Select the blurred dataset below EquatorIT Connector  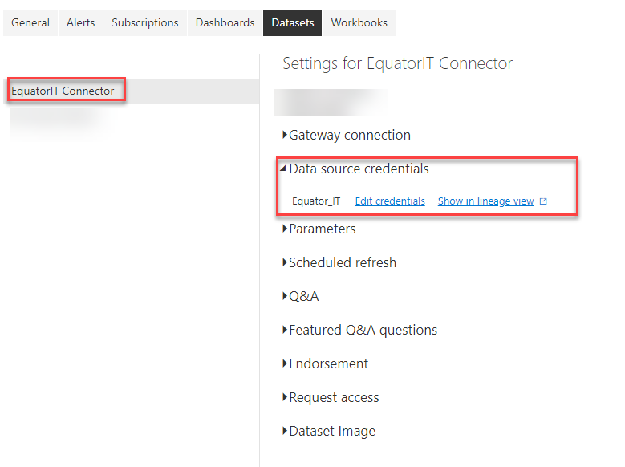point(56,118)
